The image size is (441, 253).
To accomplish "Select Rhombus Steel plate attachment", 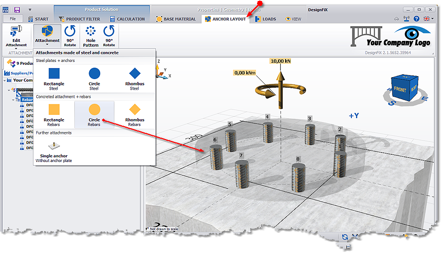I will click(135, 79).
